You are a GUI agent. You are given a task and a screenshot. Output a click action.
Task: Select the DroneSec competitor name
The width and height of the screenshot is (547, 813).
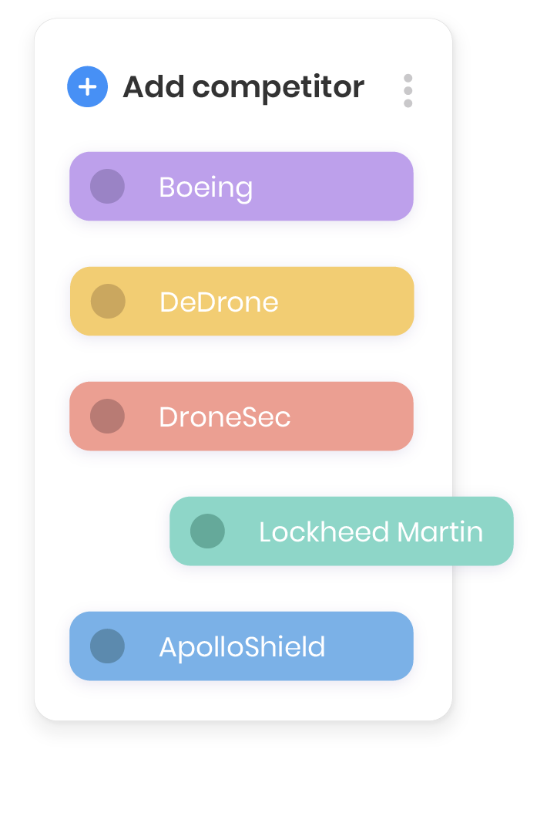point(224,417)
